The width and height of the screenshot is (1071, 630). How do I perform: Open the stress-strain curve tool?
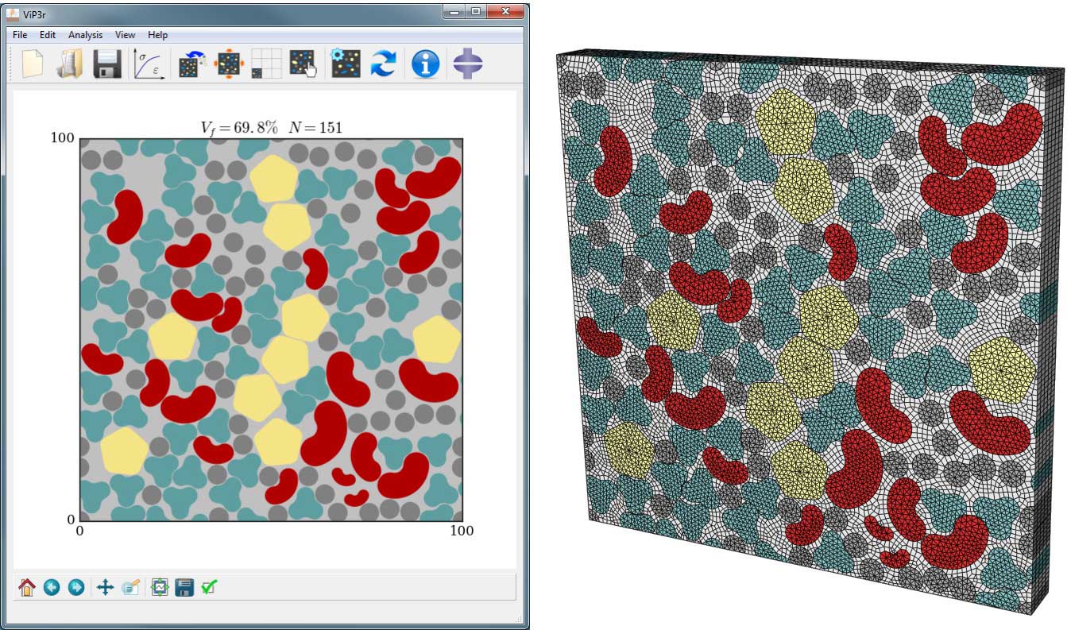click(149, 64)
